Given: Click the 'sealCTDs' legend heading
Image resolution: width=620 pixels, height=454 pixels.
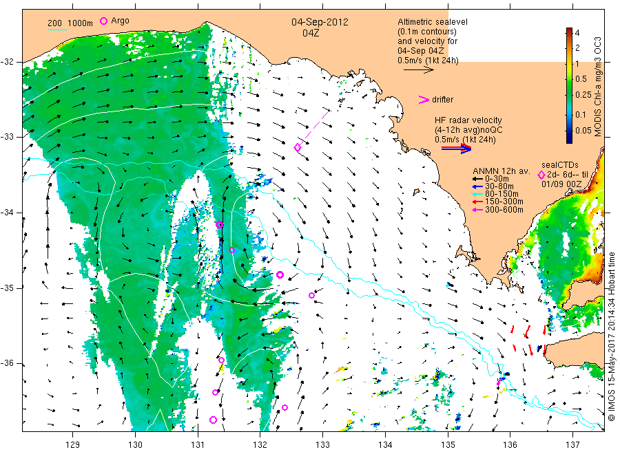Looking at the screenshot, I should point(560,165).
